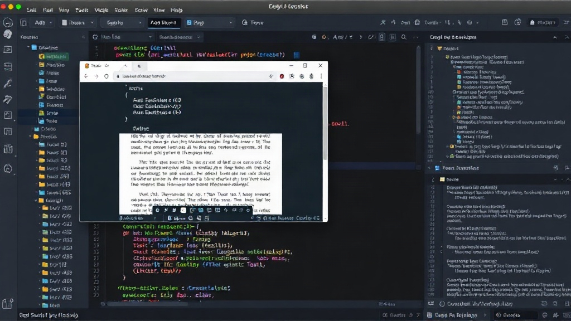Click the search magnifier icon in editor toolbar

pos(404,37)
